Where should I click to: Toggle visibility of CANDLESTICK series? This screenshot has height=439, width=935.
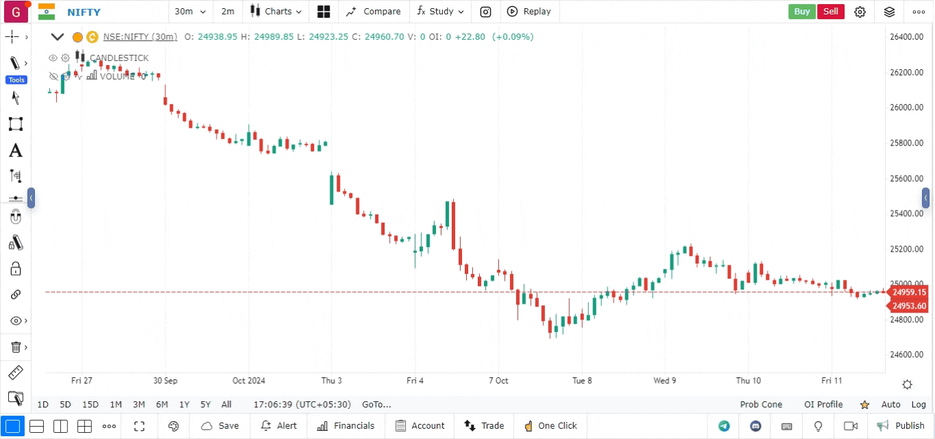coord(53,58)
